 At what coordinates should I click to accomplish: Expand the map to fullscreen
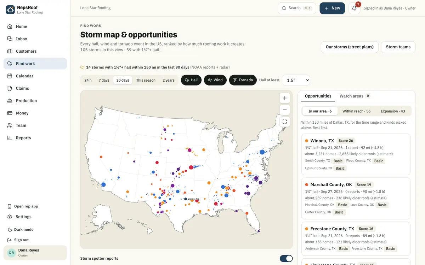coord(285,122)
